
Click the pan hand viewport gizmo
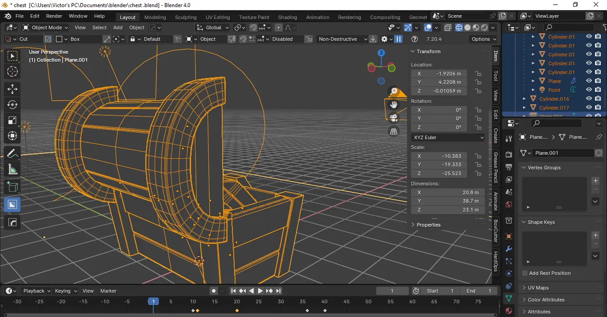394,105
